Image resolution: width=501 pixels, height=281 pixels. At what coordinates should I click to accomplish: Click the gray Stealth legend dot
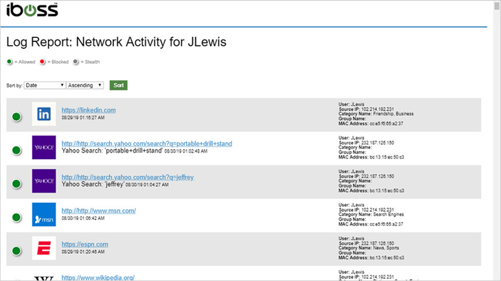(x=75, y=61)
